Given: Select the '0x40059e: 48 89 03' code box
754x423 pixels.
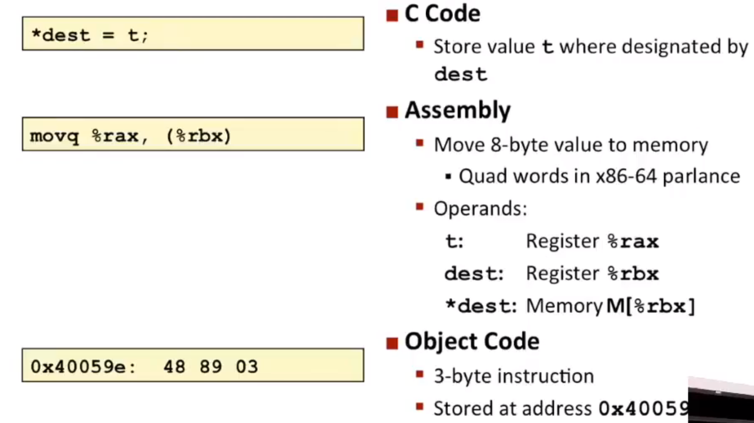Looking at the screenshot, I should (x=193, y=365).
